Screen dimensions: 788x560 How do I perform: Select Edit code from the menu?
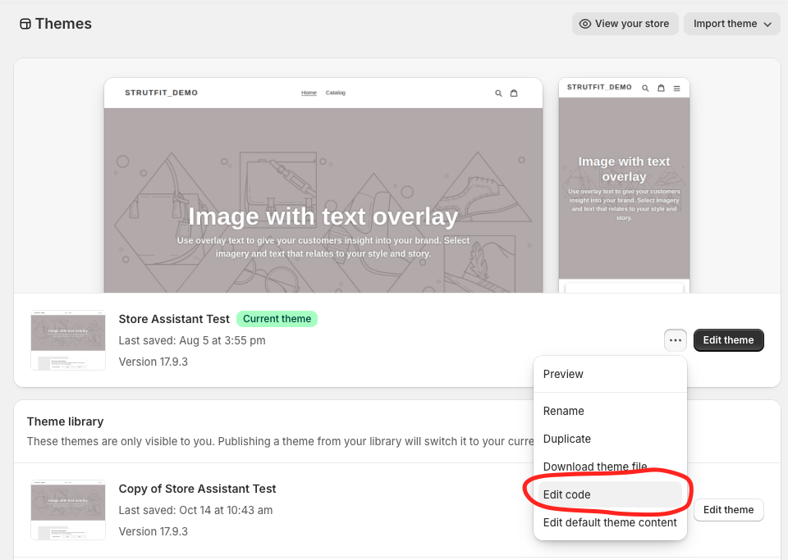[566, 494]
